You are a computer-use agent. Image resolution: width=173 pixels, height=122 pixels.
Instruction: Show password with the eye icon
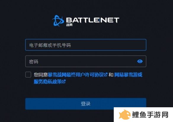pyautogui.click(x=140, y=61)
